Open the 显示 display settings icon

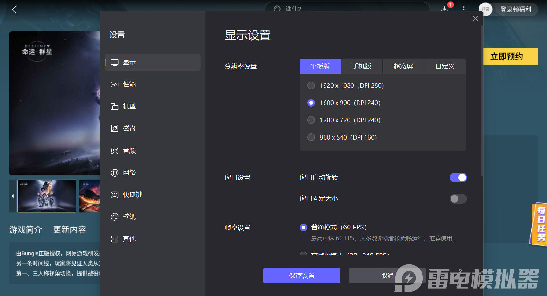[x=115, y=62]
